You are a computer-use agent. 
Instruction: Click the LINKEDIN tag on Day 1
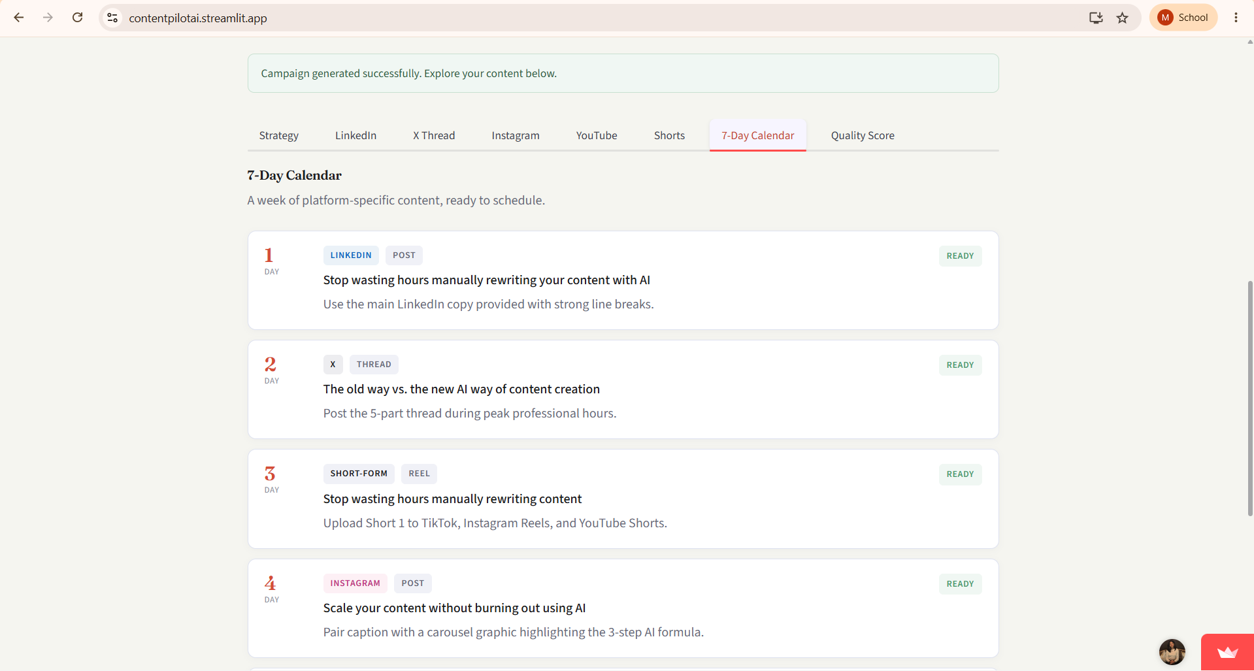click(x=351, y=255)
